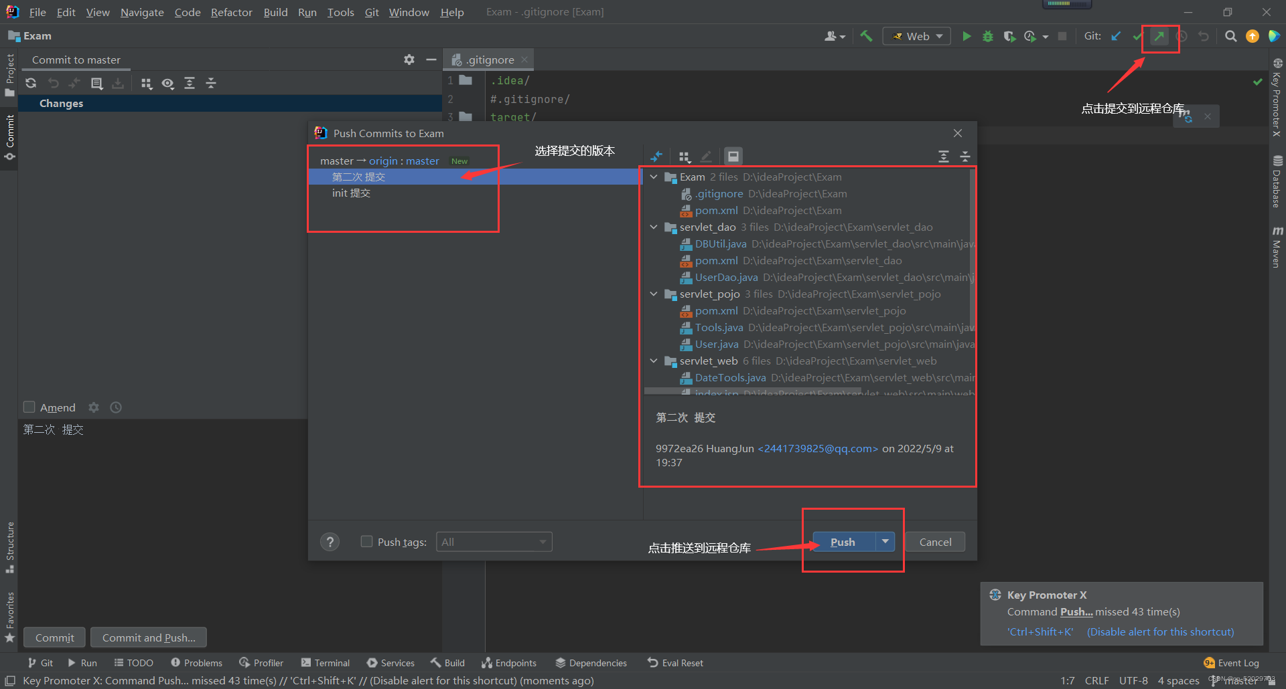Open the File menu
Image resolution: width=1286 pixels, height=689 pixels.
point(38,12)
